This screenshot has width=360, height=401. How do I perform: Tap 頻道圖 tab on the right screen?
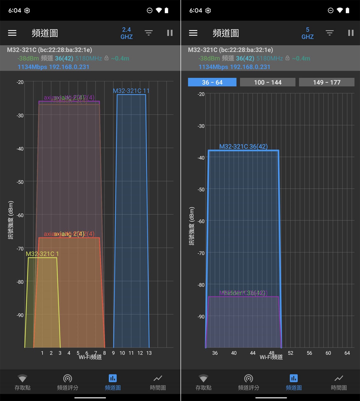(293, 382)
